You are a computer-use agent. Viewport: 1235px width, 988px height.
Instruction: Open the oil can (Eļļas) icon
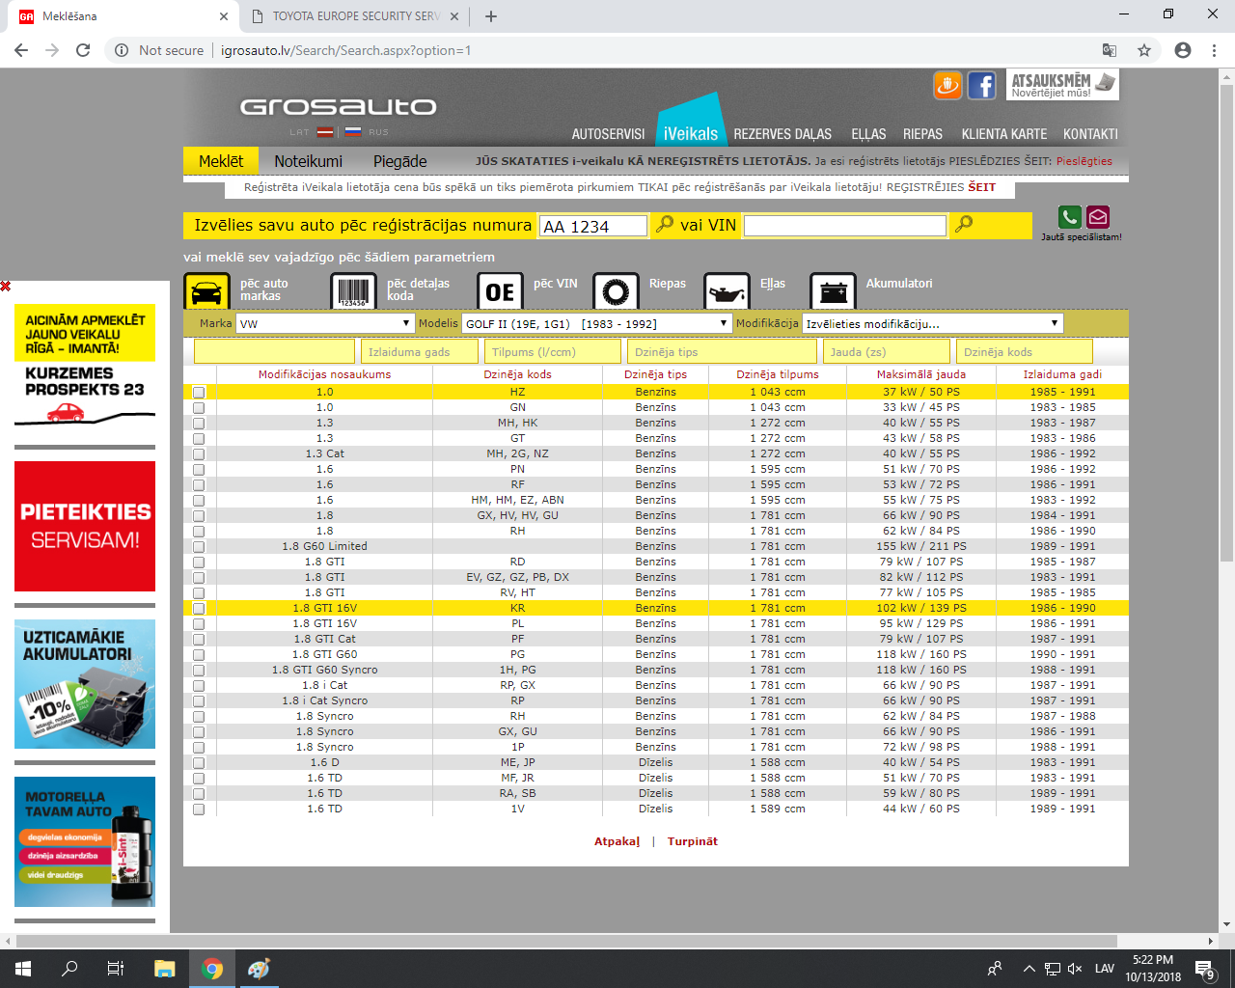[727, 290]
